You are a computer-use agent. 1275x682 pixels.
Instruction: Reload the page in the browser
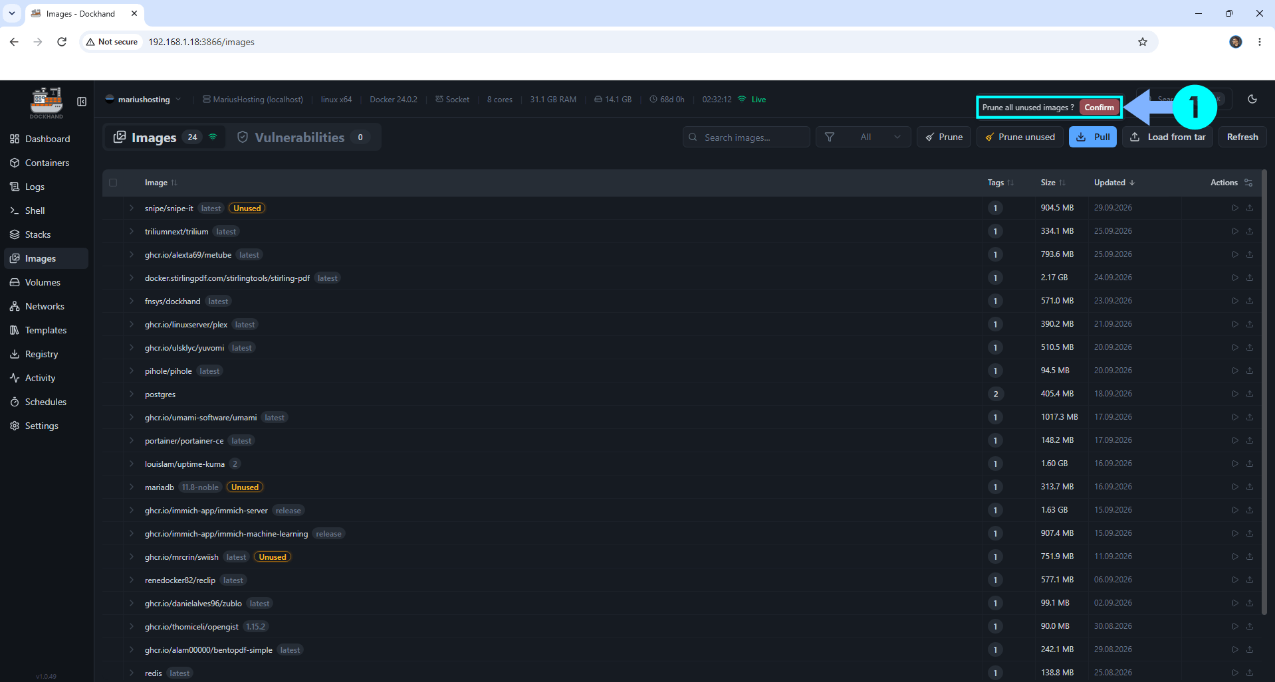pos(62,42)
